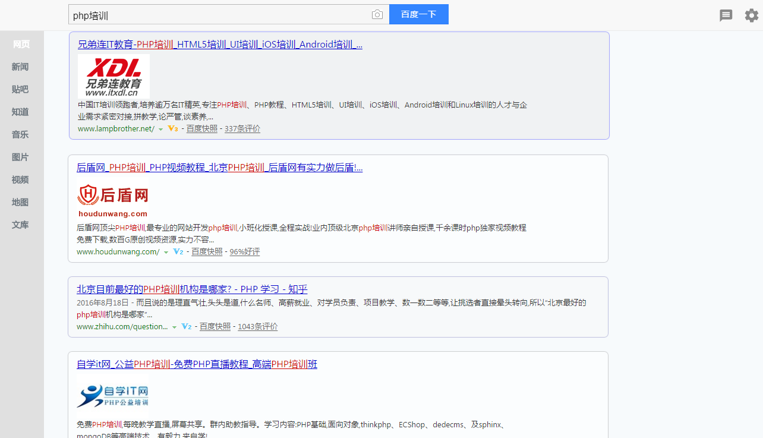Click the www.lampbrother.net/ URL text
The width and height of the screenshot is (763, 438).
coord(116,128)
